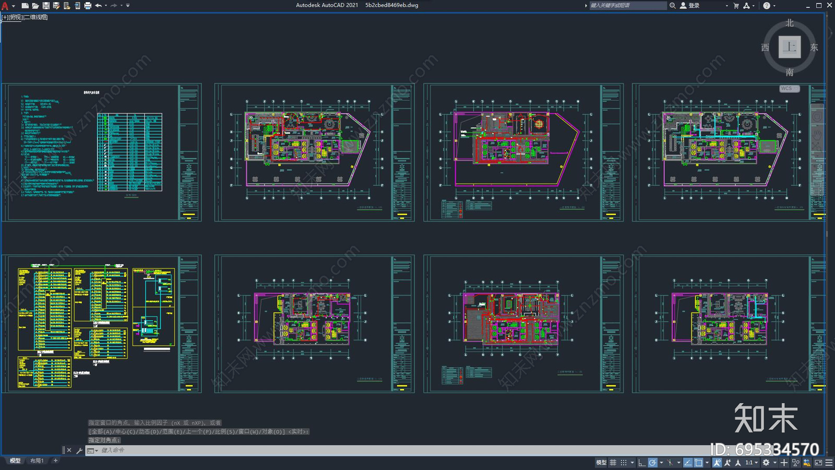Viewport: 835px width, 470px height.
Task: Click annotation monitor plus icon
Action: [x=784, y=463]
